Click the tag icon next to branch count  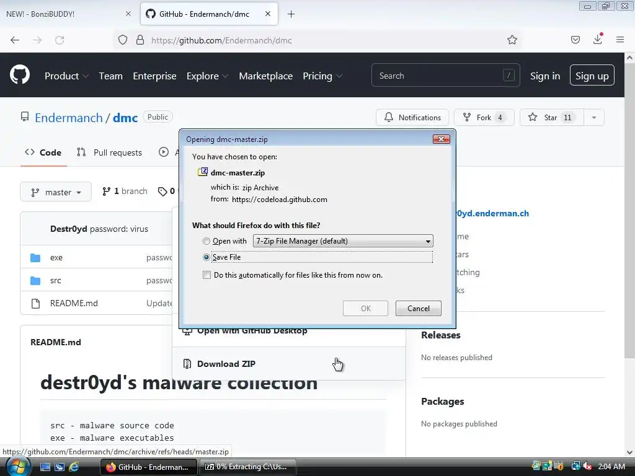tap(162, 192)
